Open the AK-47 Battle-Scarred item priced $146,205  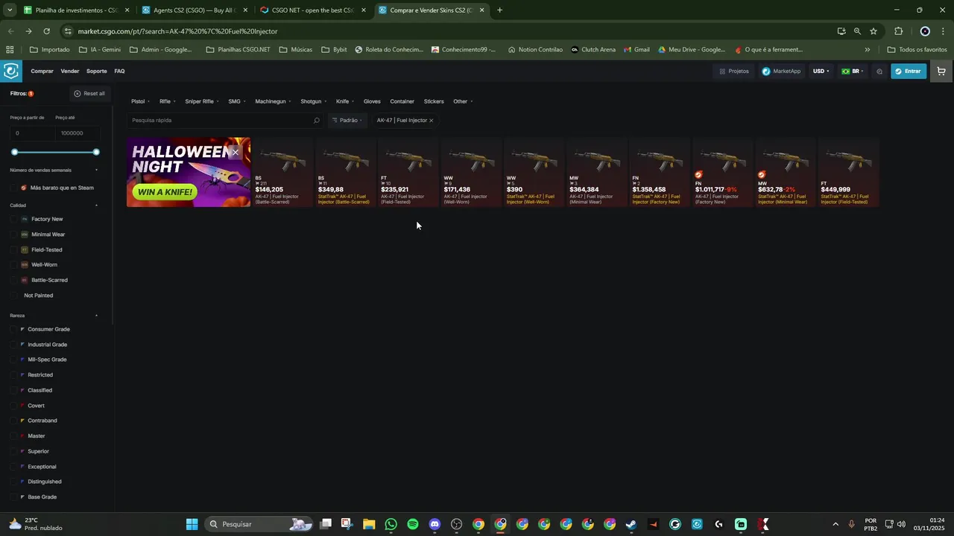click(282, 172)
